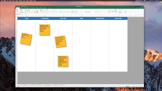Open the Page Layout ribbon tab
The width and height of the screenshot is (162, 91).
(x=27, y=8)
